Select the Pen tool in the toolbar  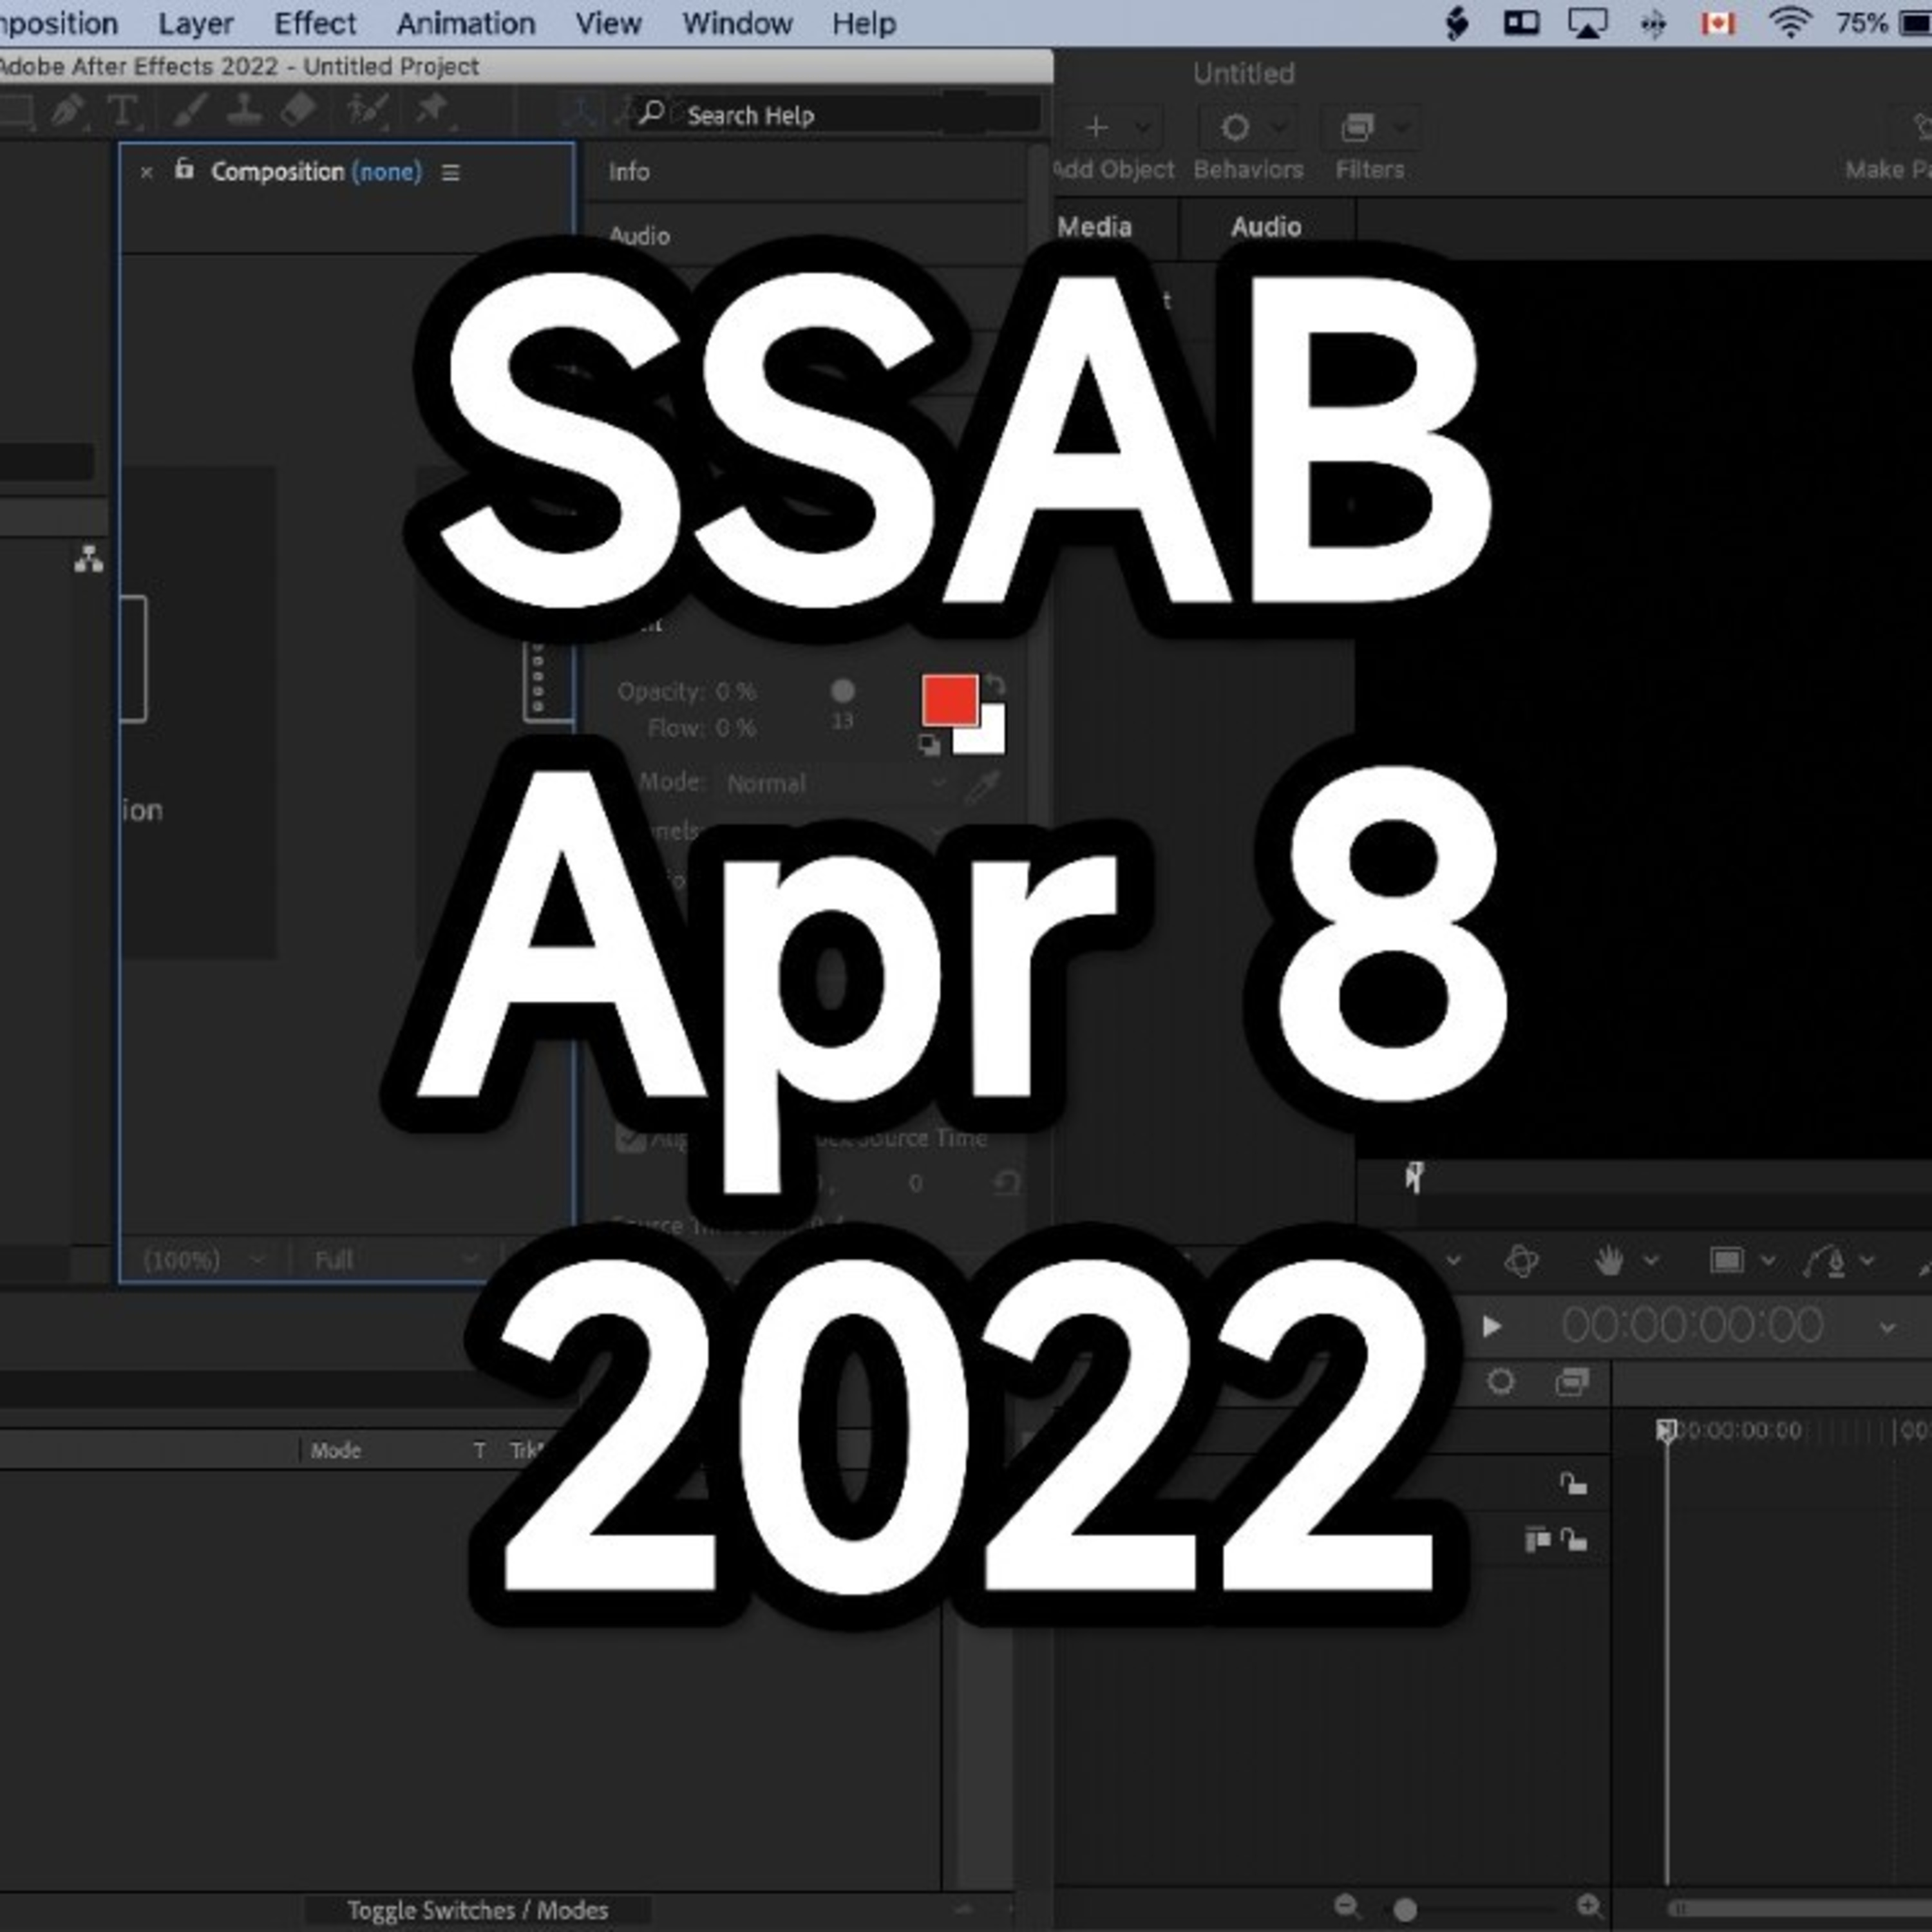coord(68,110)
